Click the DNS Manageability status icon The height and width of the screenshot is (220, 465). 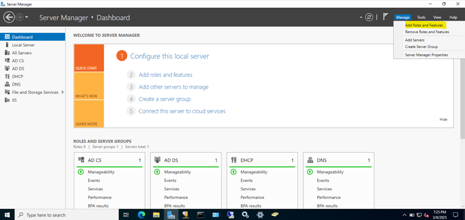(310, 172)
